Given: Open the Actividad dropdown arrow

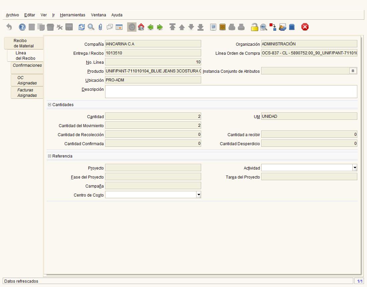Looking at the screenshot, I should (x=355, y=168).
